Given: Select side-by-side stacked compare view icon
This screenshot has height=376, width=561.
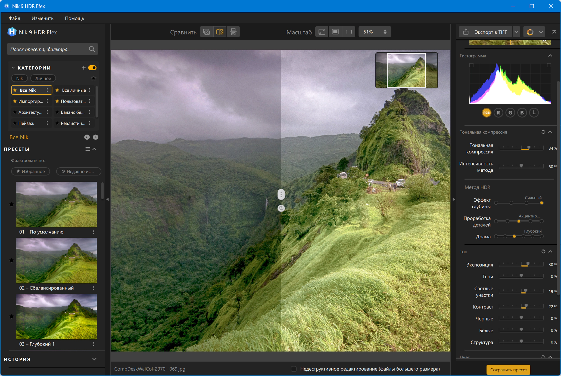Looking at the screenshot, I should click(233, 32).
